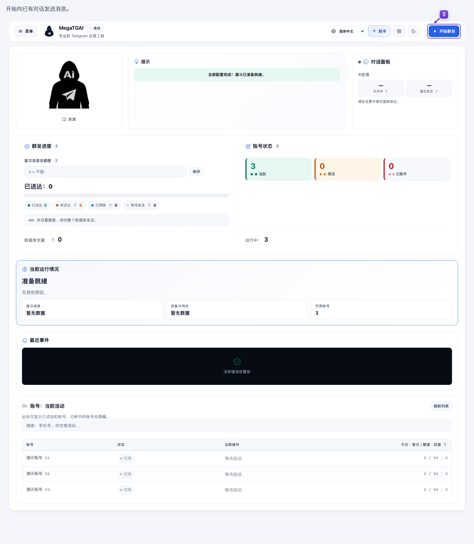Focus the account search field
Screen dimensions: 474x544
[x=237, y=426]
